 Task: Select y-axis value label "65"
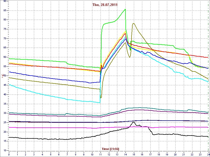[5, 48]
